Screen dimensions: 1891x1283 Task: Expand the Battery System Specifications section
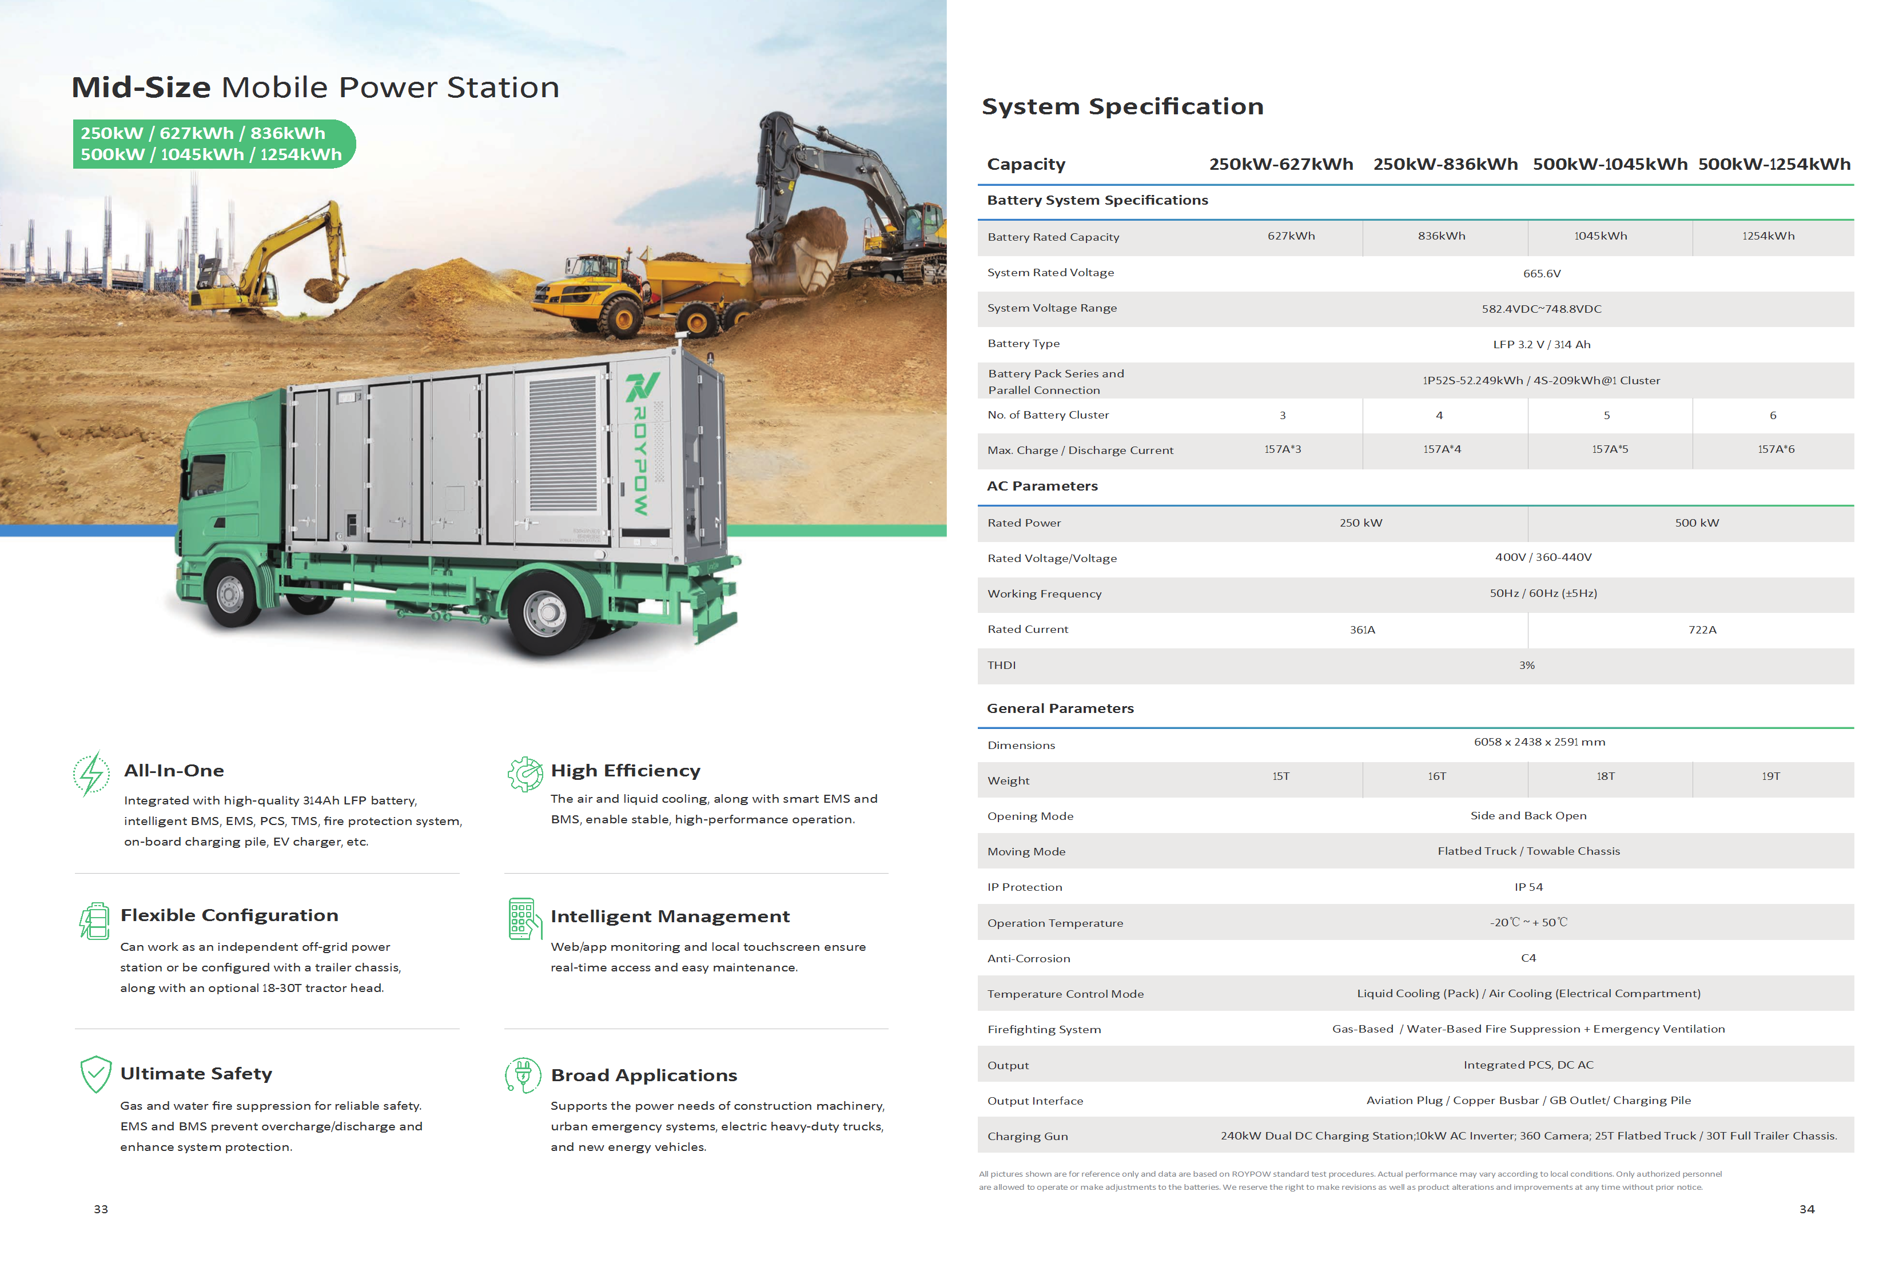[x=1098, y=200]
